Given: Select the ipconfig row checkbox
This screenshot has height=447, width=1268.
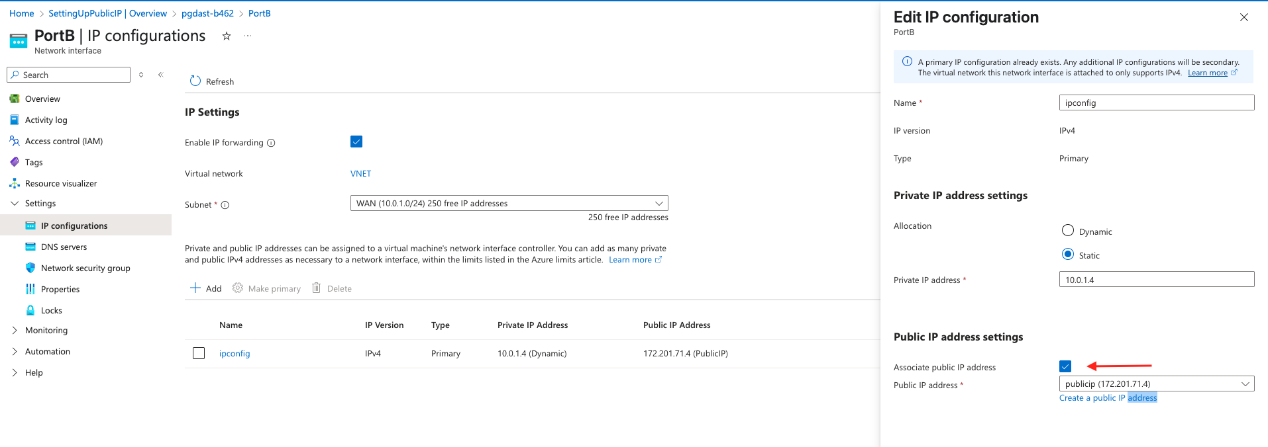Looking at the screenshot, I should [199, 353].
